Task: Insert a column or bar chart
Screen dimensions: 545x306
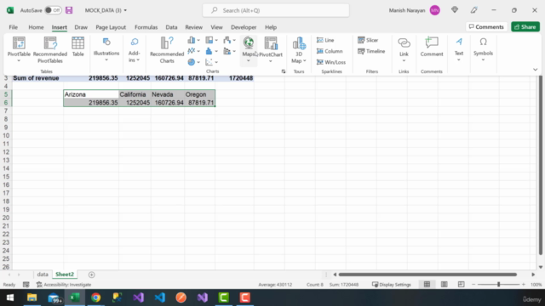Action: [193, 40]
